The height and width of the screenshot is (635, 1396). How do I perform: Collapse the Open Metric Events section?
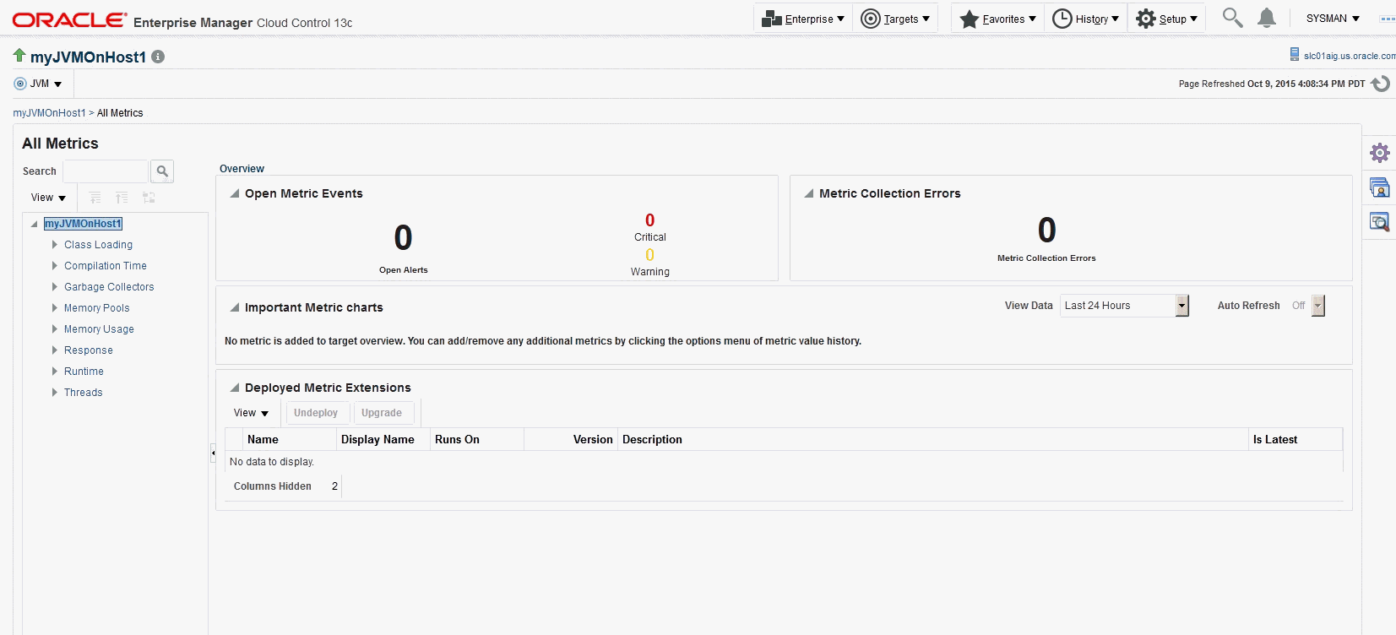click(x=235, y=193)
